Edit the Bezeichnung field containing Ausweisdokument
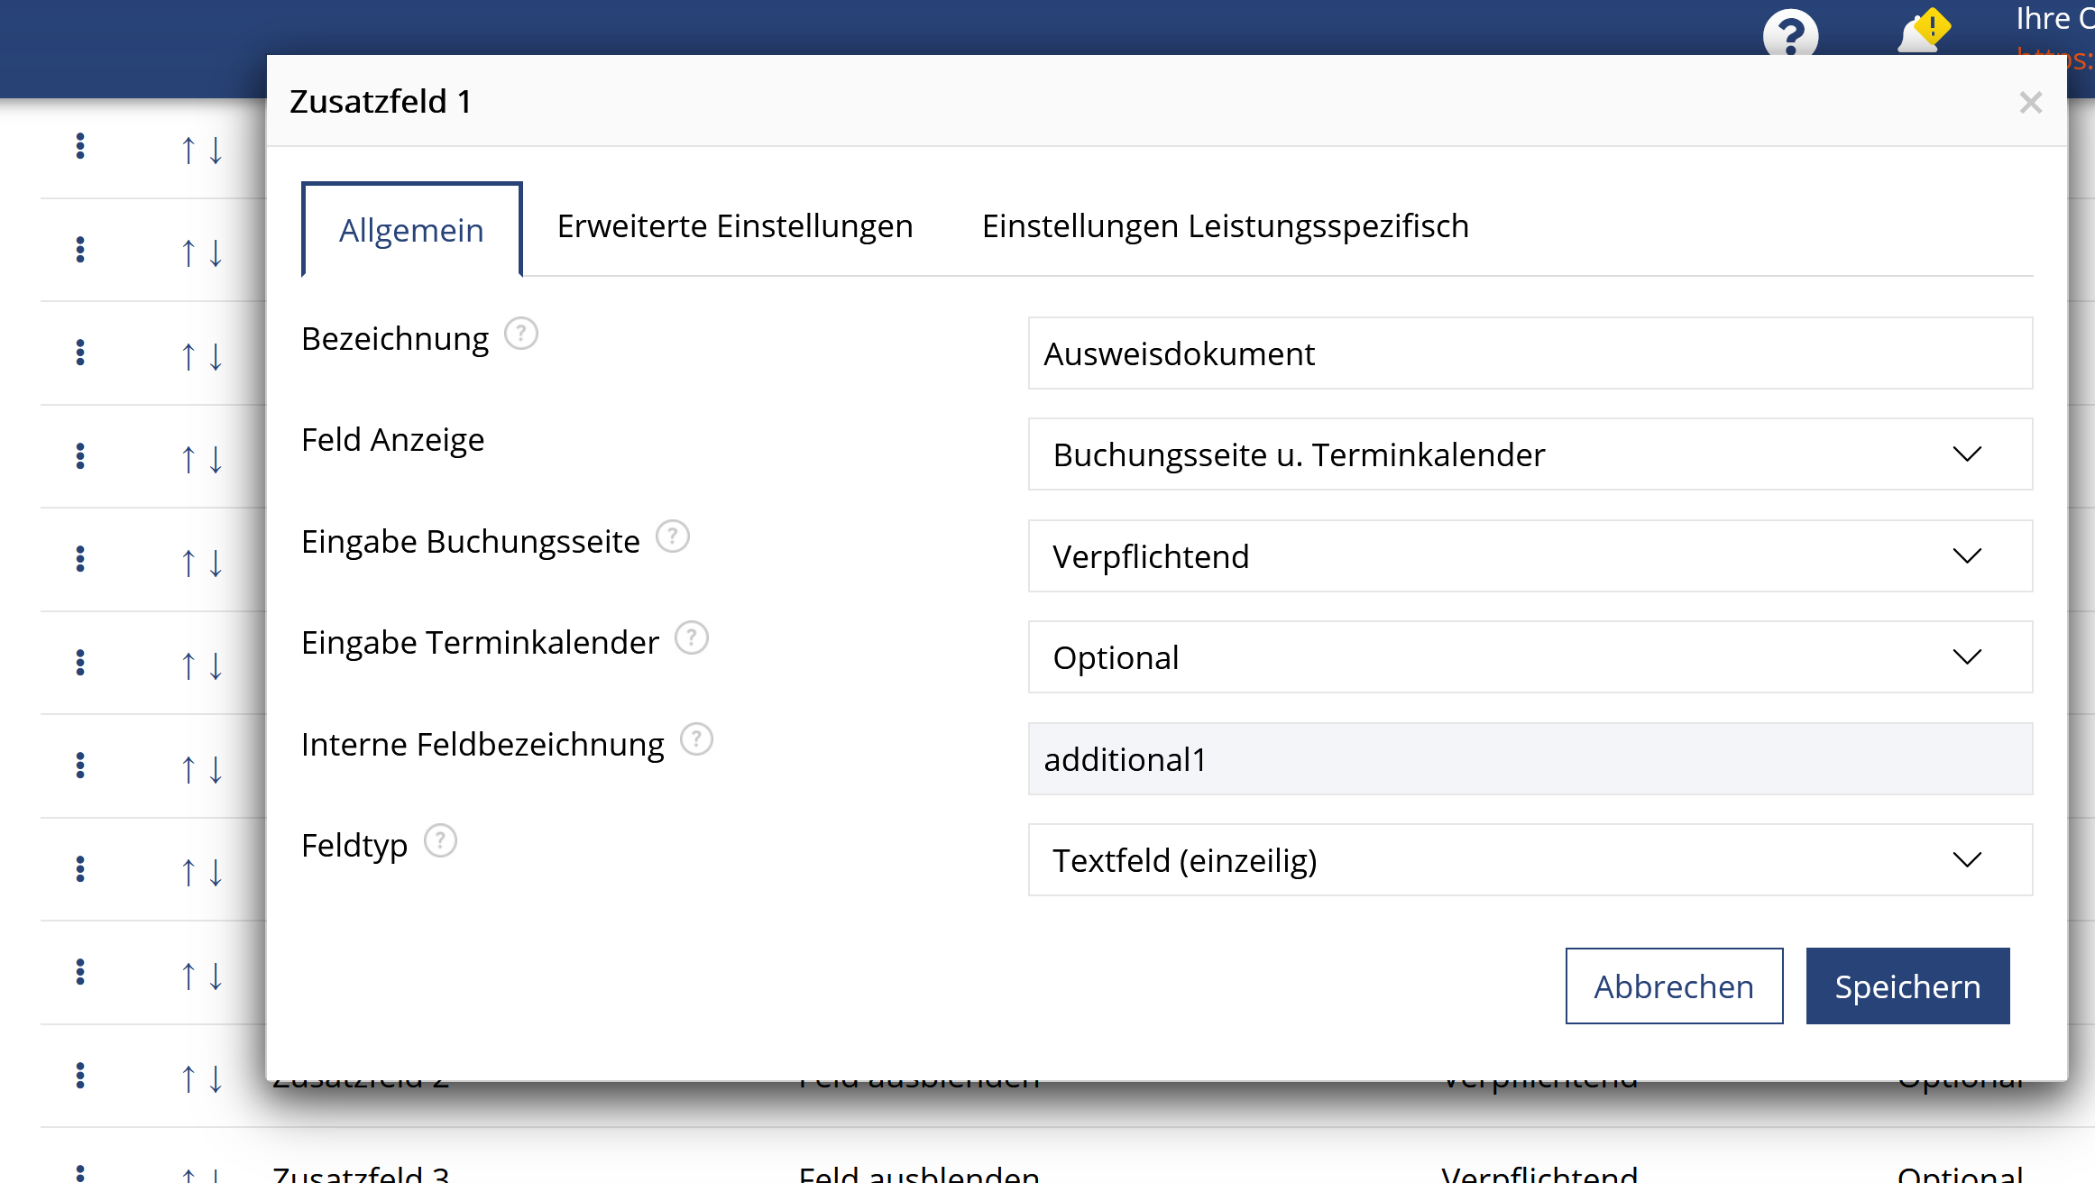Image resolution: width=2095 pixels, height=1183 pixels. (x=1530, y=353)
